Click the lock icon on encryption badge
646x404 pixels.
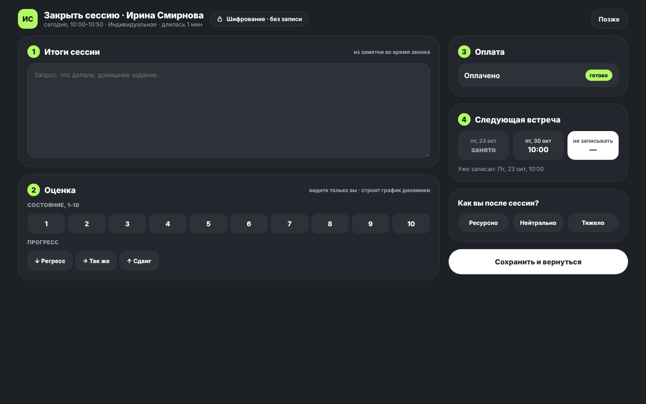click(x=220, y=19)
